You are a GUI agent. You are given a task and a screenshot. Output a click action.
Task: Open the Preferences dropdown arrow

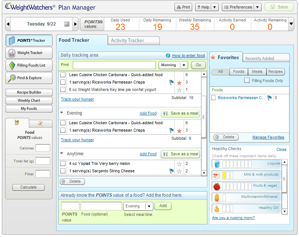(x=258, y=7)
